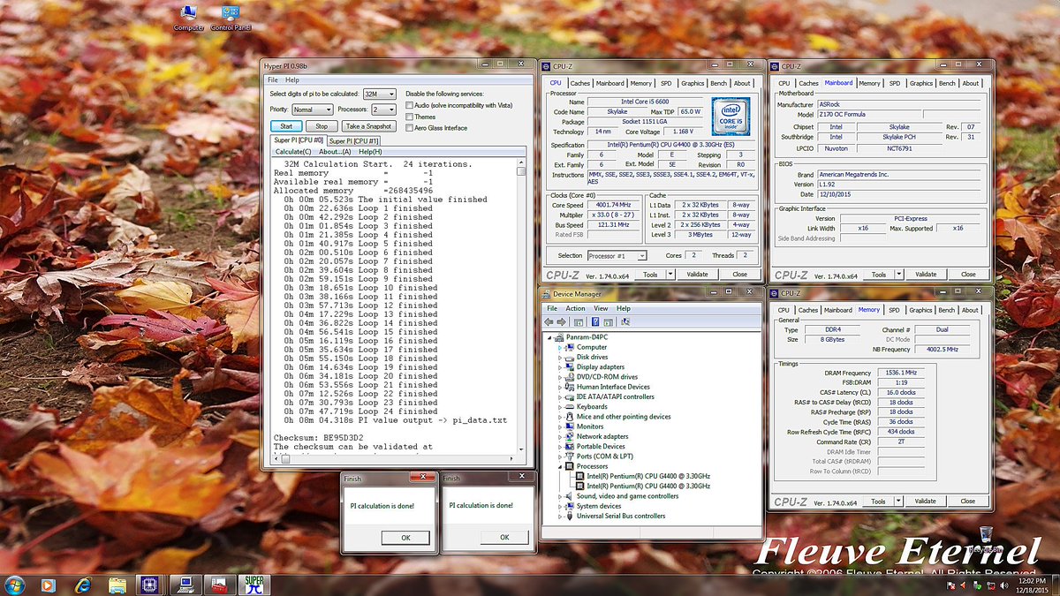
Task: Click the Help icon in Device Manager toolbar
Action: click(x=596, y=321)
